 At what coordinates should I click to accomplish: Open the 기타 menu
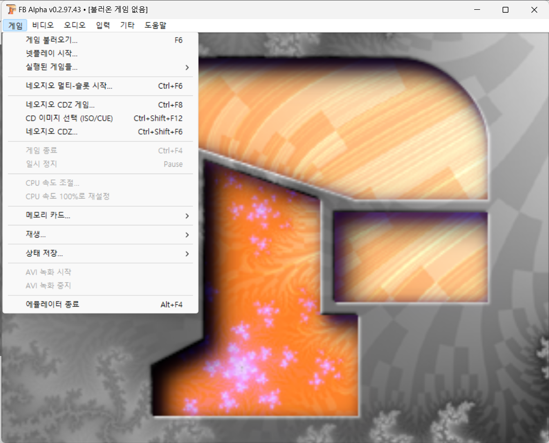[x=128, y=25]
